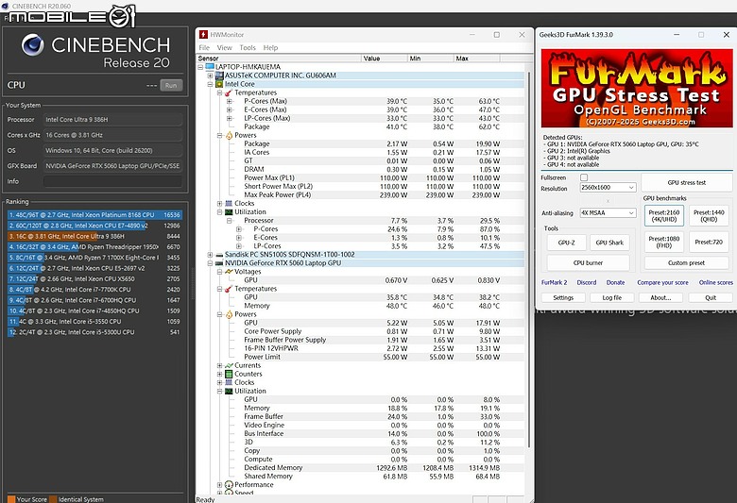Click the CPU Temperatures thermometer icon
The image size is (737, 503).
pyautogui.click(x=229, y=92)
